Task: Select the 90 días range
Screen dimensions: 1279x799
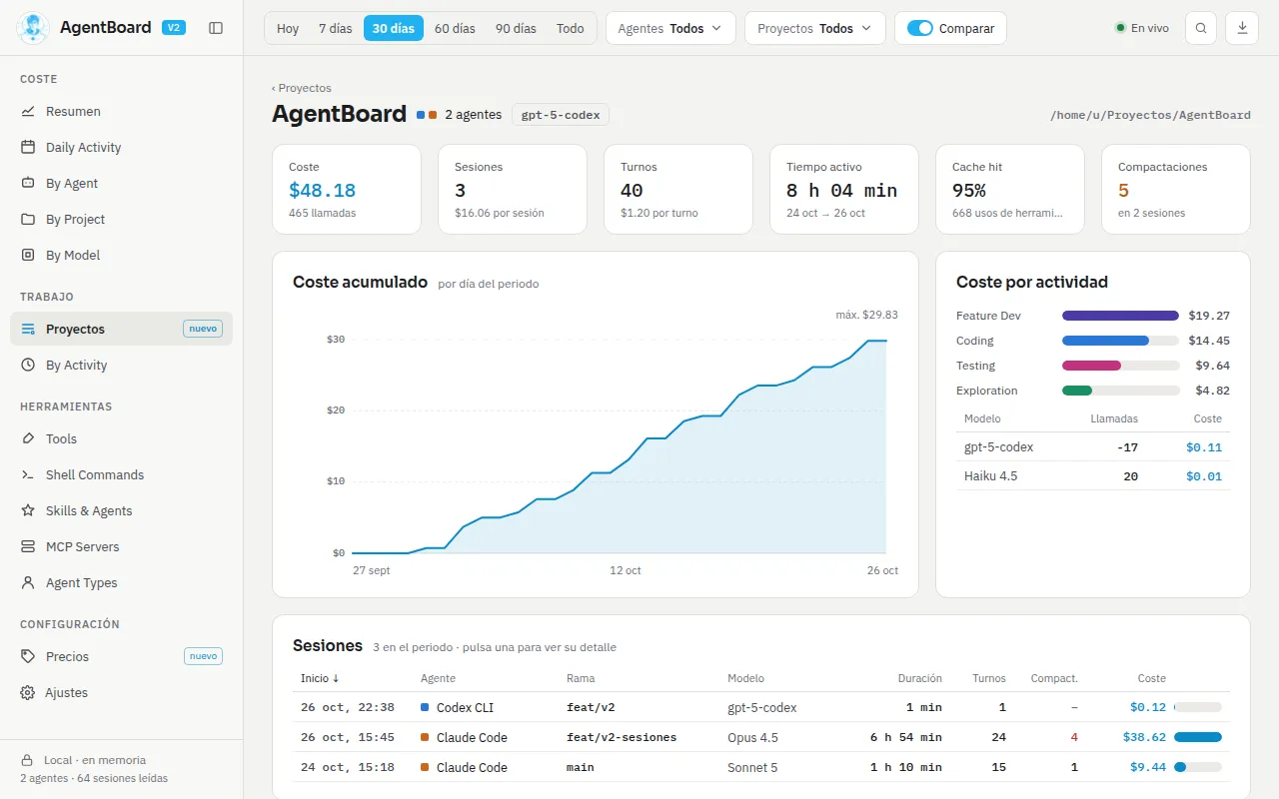Action: pos(516,28)
